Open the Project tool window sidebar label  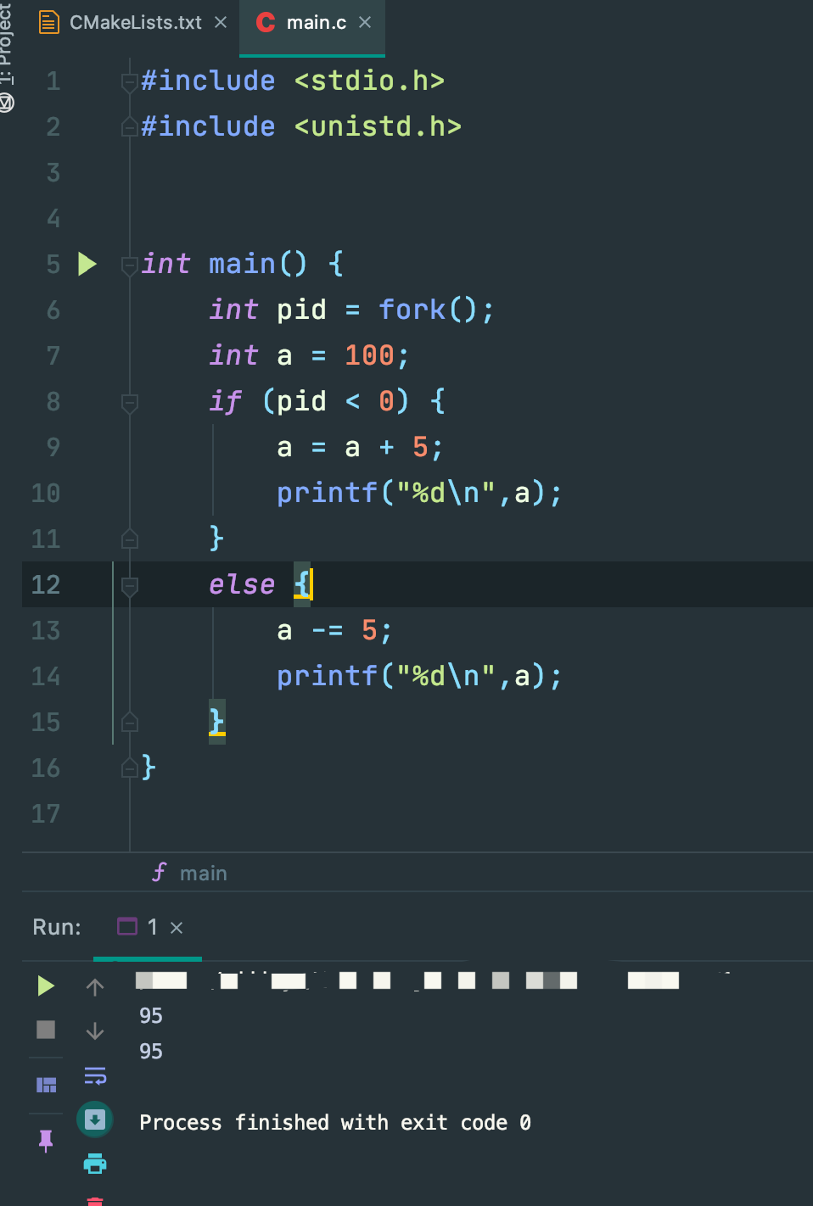click(7, 38)
